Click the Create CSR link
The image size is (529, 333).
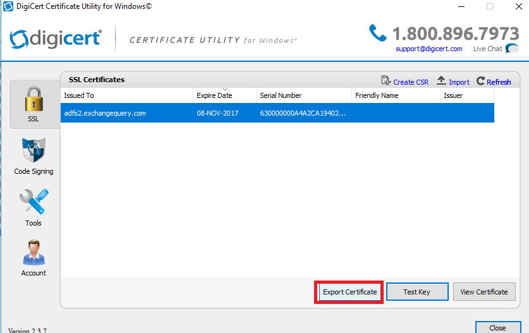(x=411, y=82)
